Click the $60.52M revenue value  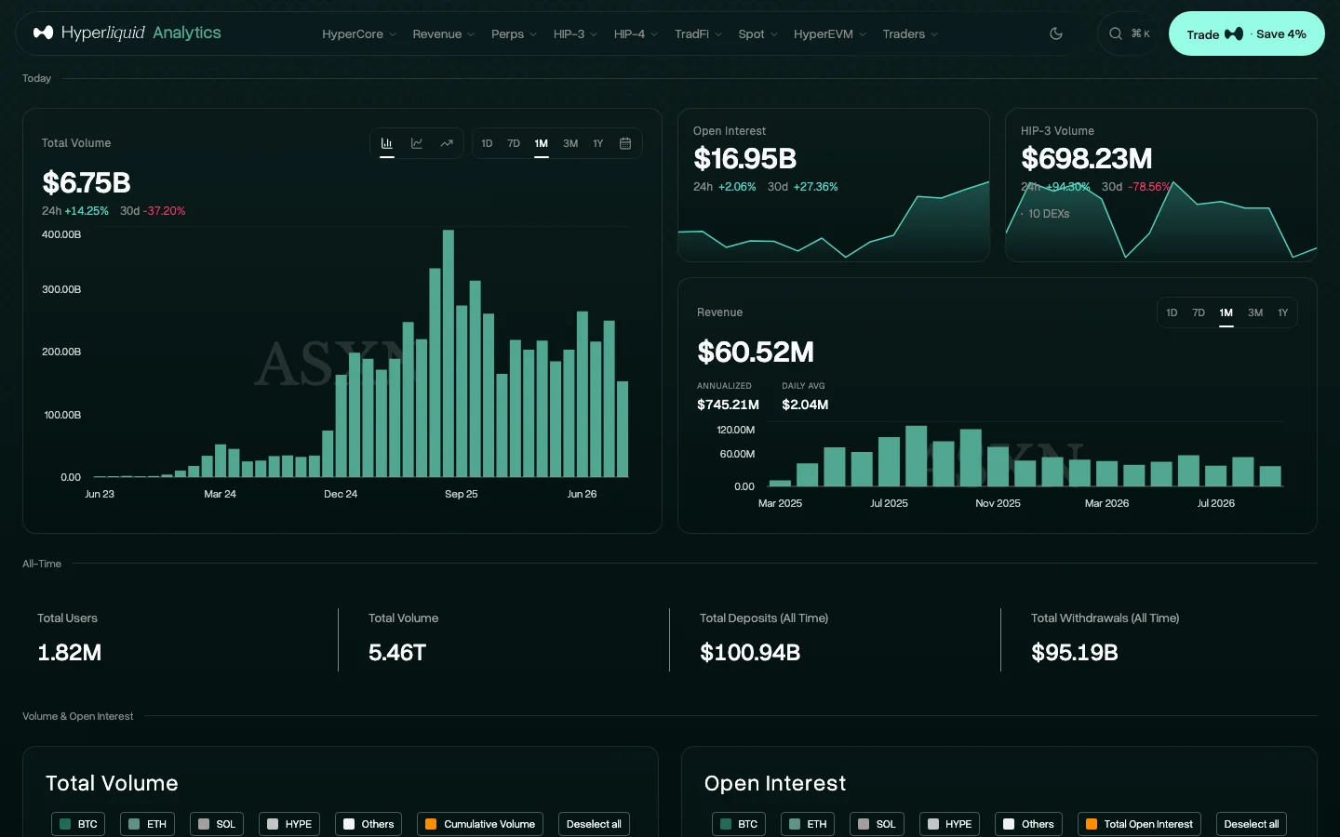click(x=756, y=352)
